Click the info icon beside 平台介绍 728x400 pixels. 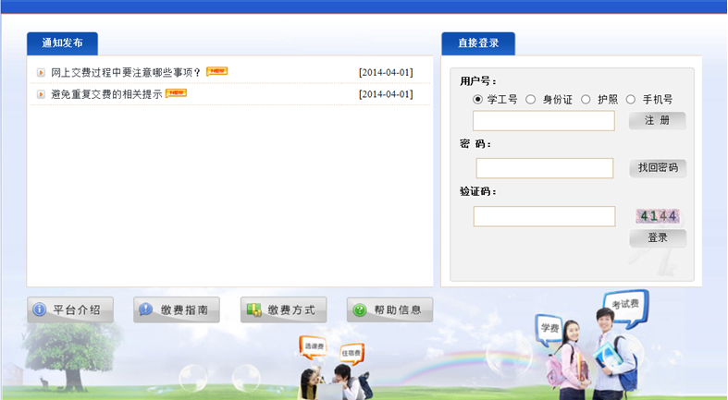[40, 310]
